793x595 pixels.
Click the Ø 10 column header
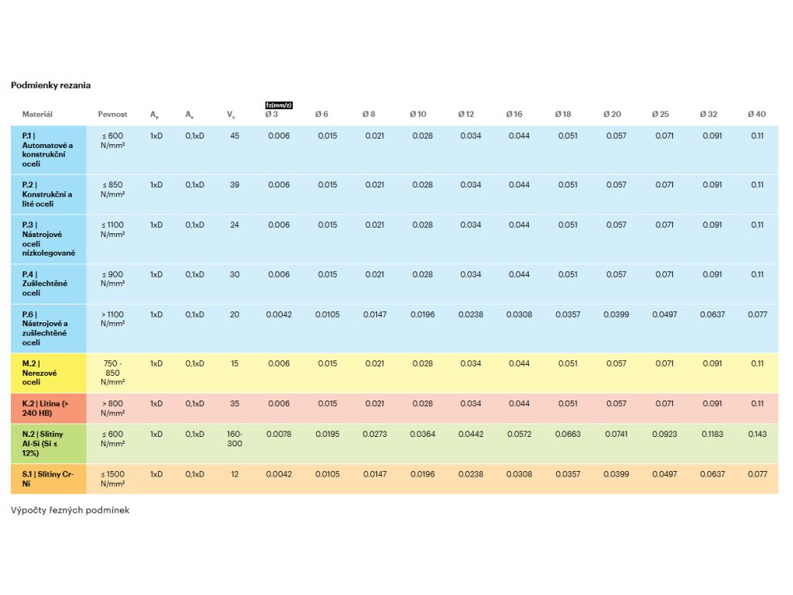coord(417,115)
